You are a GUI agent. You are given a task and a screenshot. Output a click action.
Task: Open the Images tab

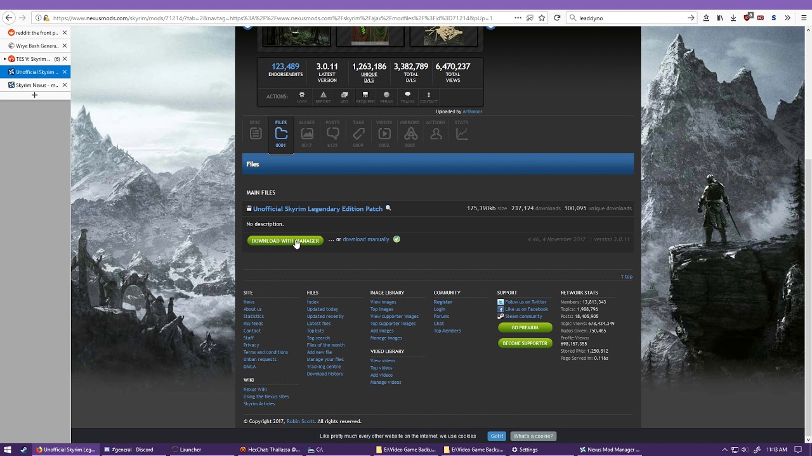[307, 133]
